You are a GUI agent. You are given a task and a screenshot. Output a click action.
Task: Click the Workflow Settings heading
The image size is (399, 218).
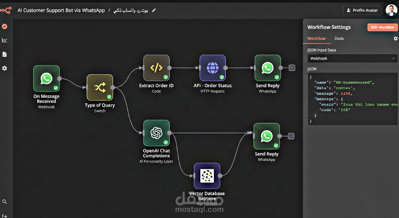329,27
